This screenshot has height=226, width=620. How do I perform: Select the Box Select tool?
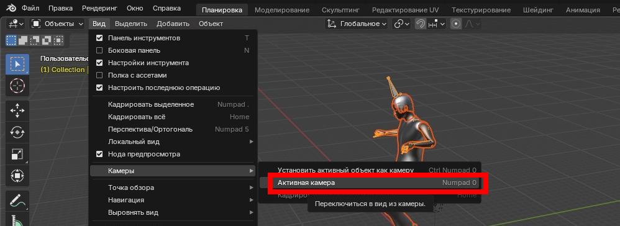[x=17, y=64]
